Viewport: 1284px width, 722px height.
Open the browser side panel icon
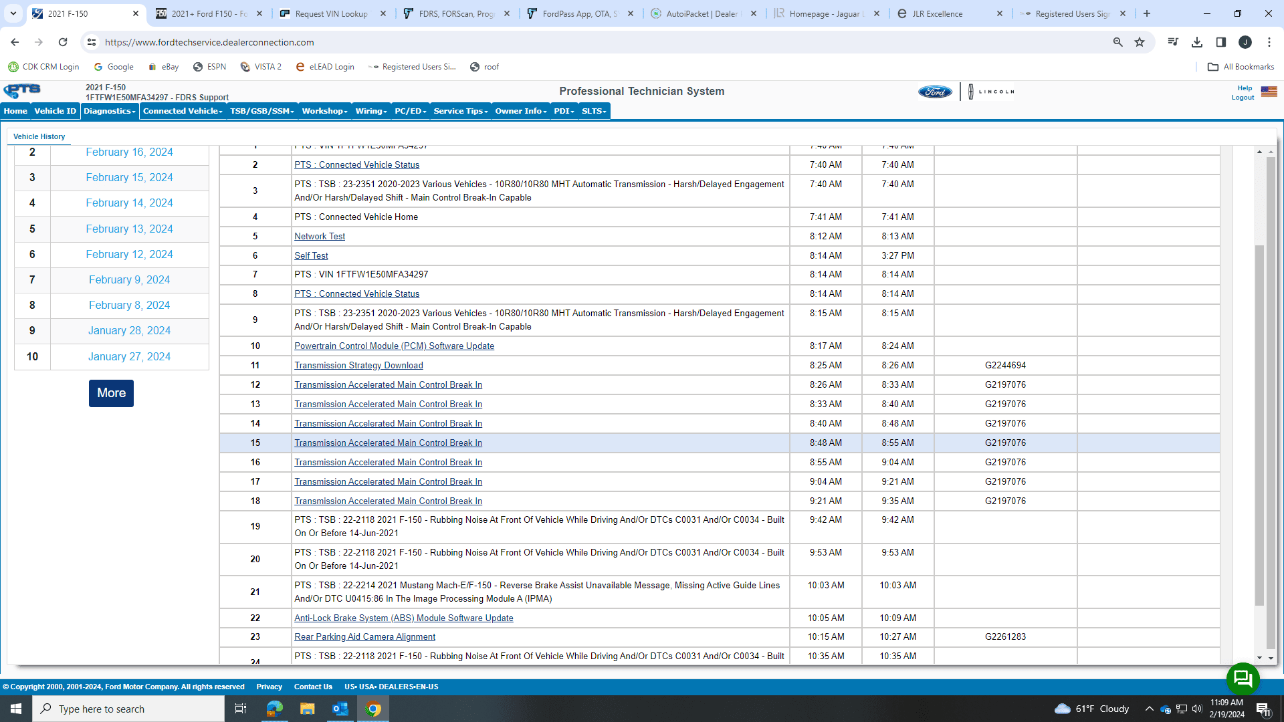(x=1220, y=42)
